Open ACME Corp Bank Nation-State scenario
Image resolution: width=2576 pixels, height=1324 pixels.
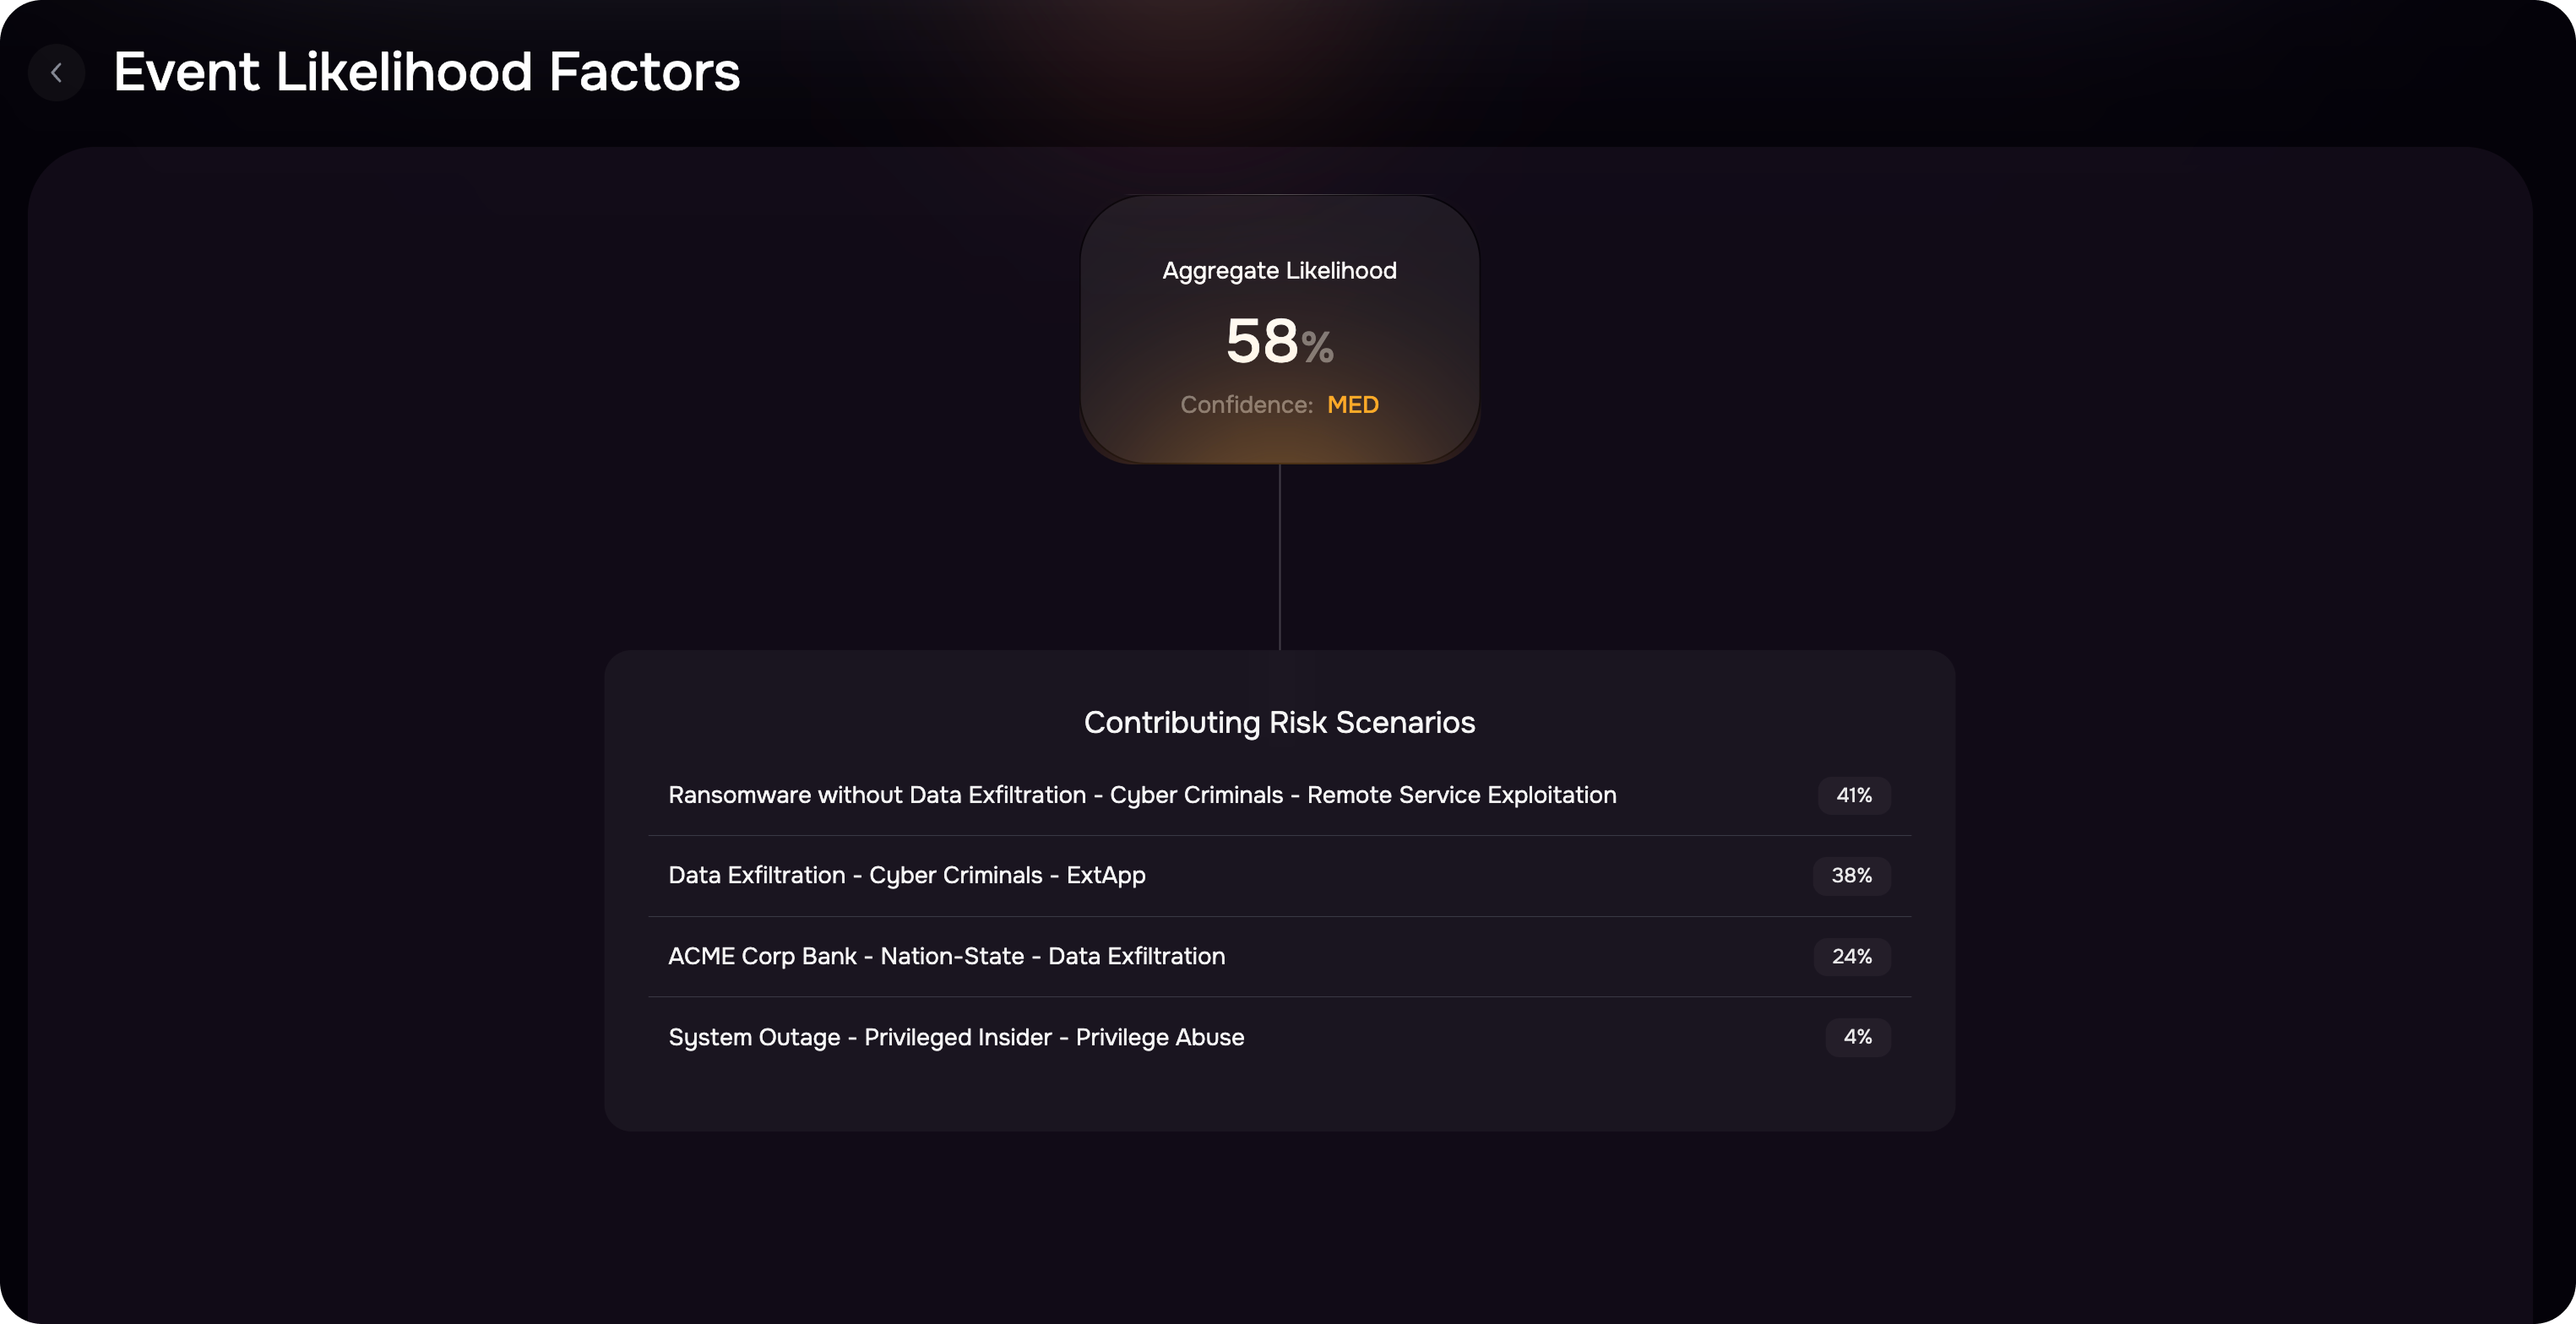pos(1279,957)
